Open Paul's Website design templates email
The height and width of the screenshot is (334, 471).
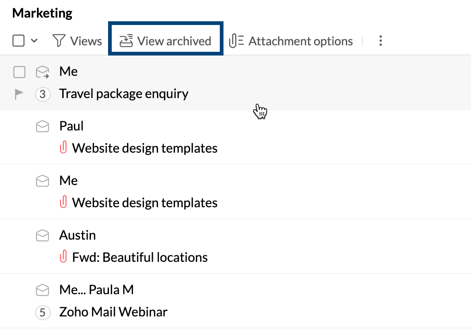coord(145,148)
